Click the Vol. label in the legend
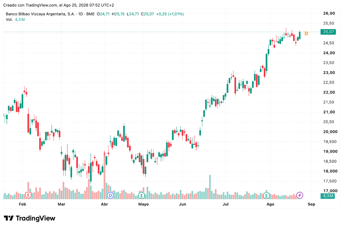Screen dimensions: 343x228 (9, 20)
